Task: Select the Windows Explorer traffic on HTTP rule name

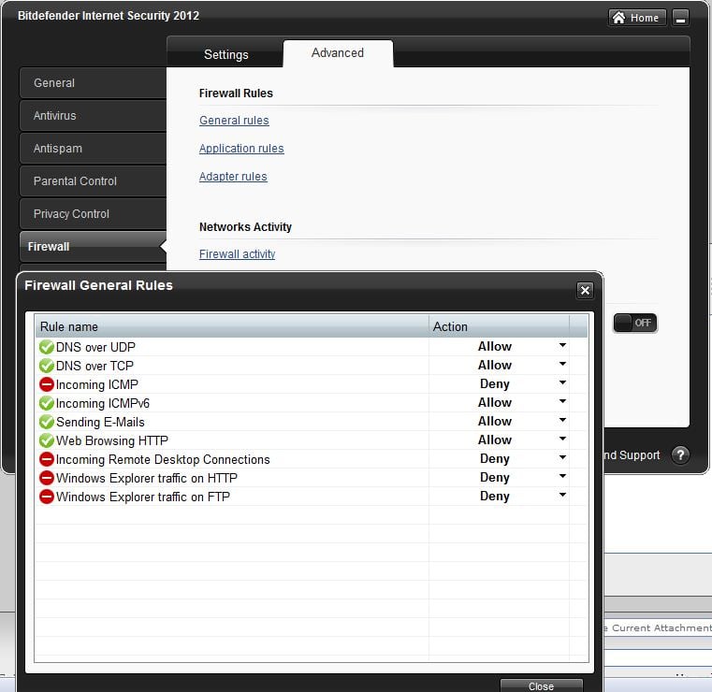Action: (147, 478)
